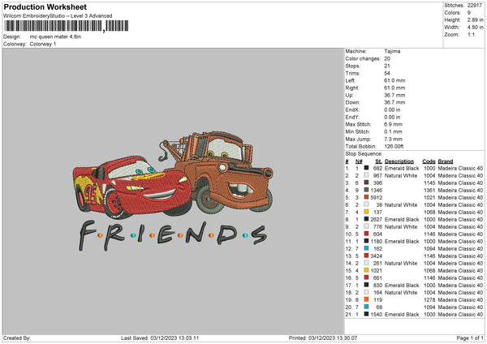Screen dimensions: 487x344
Task: Click the teal swatch in stop 20
Action: pos(367,307)
